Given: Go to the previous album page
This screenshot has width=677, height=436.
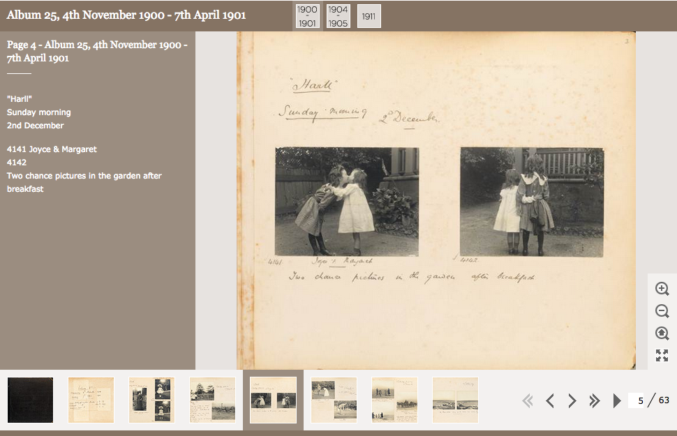Looking at the screenshot, I should click(x=550, y=400).
